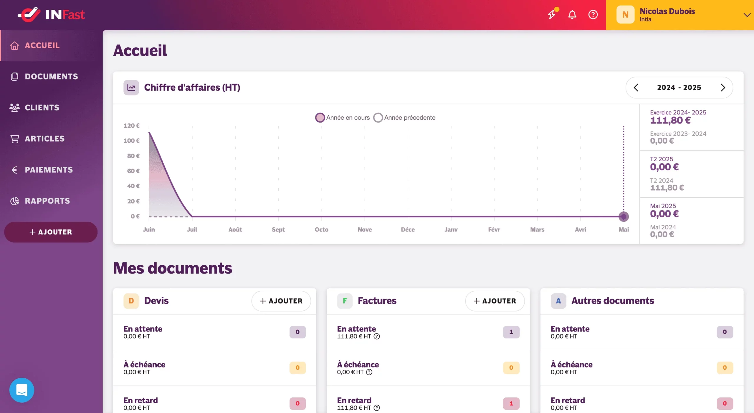Click Ajouter in the Devis card

[x=281, y=301]
